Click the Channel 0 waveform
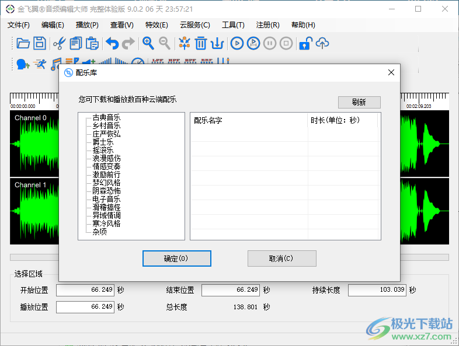This screenshot has height=346, width=459. 34,144
